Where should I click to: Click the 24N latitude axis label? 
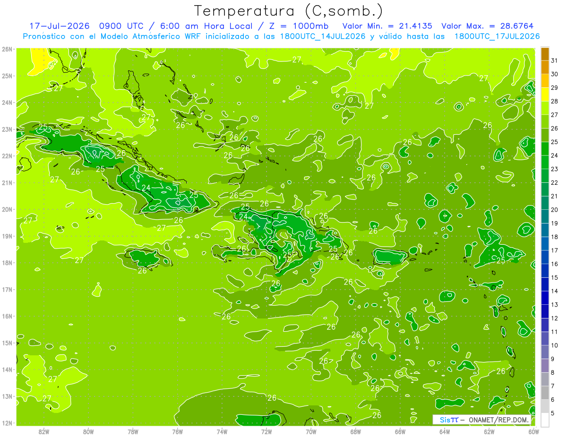tap(7, 103)
